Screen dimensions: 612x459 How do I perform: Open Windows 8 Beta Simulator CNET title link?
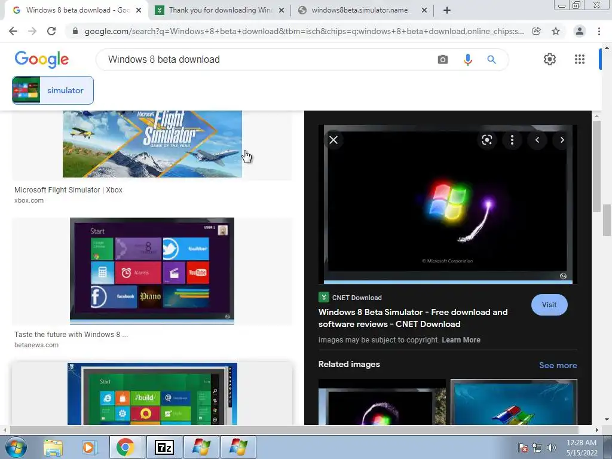[x=413, y=318]
